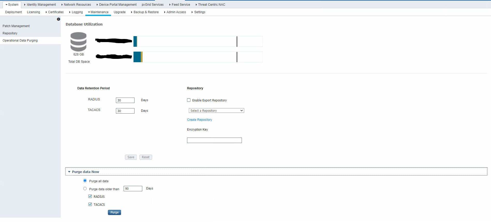This screenshot has width=491, height=222.
Task: Click the 628 GB total size text
Action: pyautogui.click(x=79, y=54)
